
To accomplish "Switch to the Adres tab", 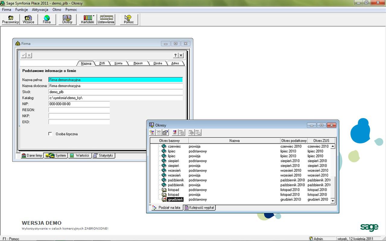I will [x=175, y=63].
